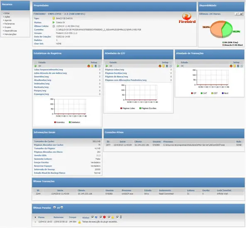The height and width of the screenshot is (228, 246).
Task: Click the Firebird logo in Propriedades panel
Action: coord(187,18)
